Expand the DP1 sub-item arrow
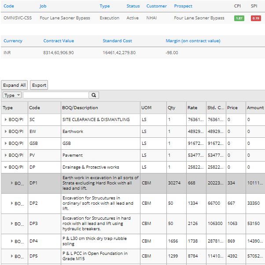The height and width of the screenshot is (265, 265). 12,183
